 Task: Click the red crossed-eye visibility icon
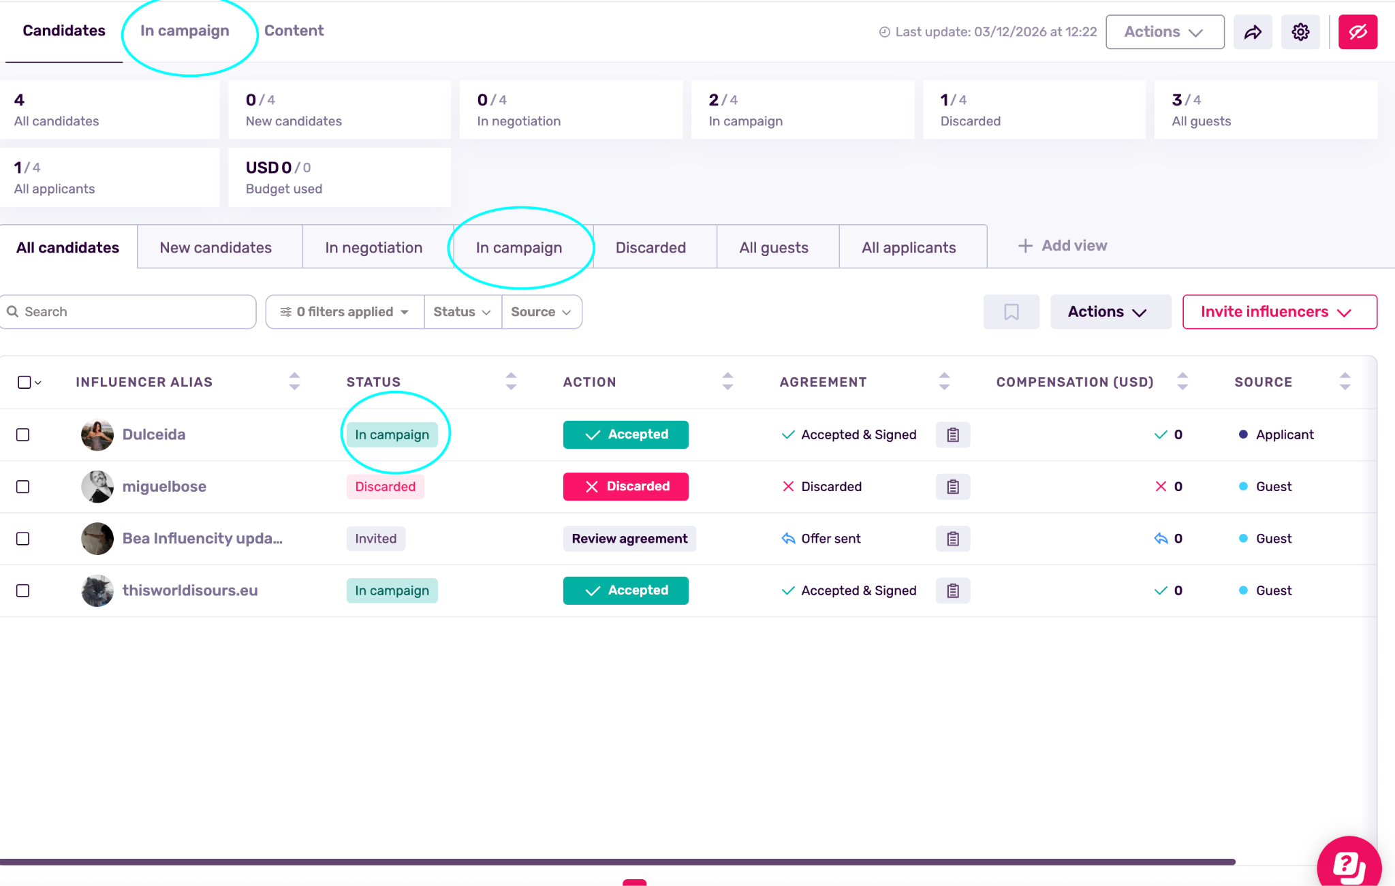click(1358, 32)
